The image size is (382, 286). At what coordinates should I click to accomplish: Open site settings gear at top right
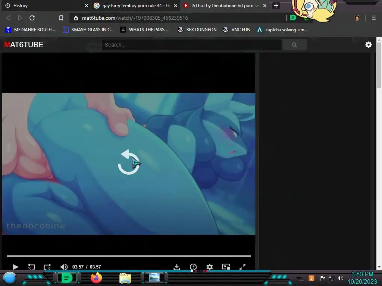(x=368, y=45)
